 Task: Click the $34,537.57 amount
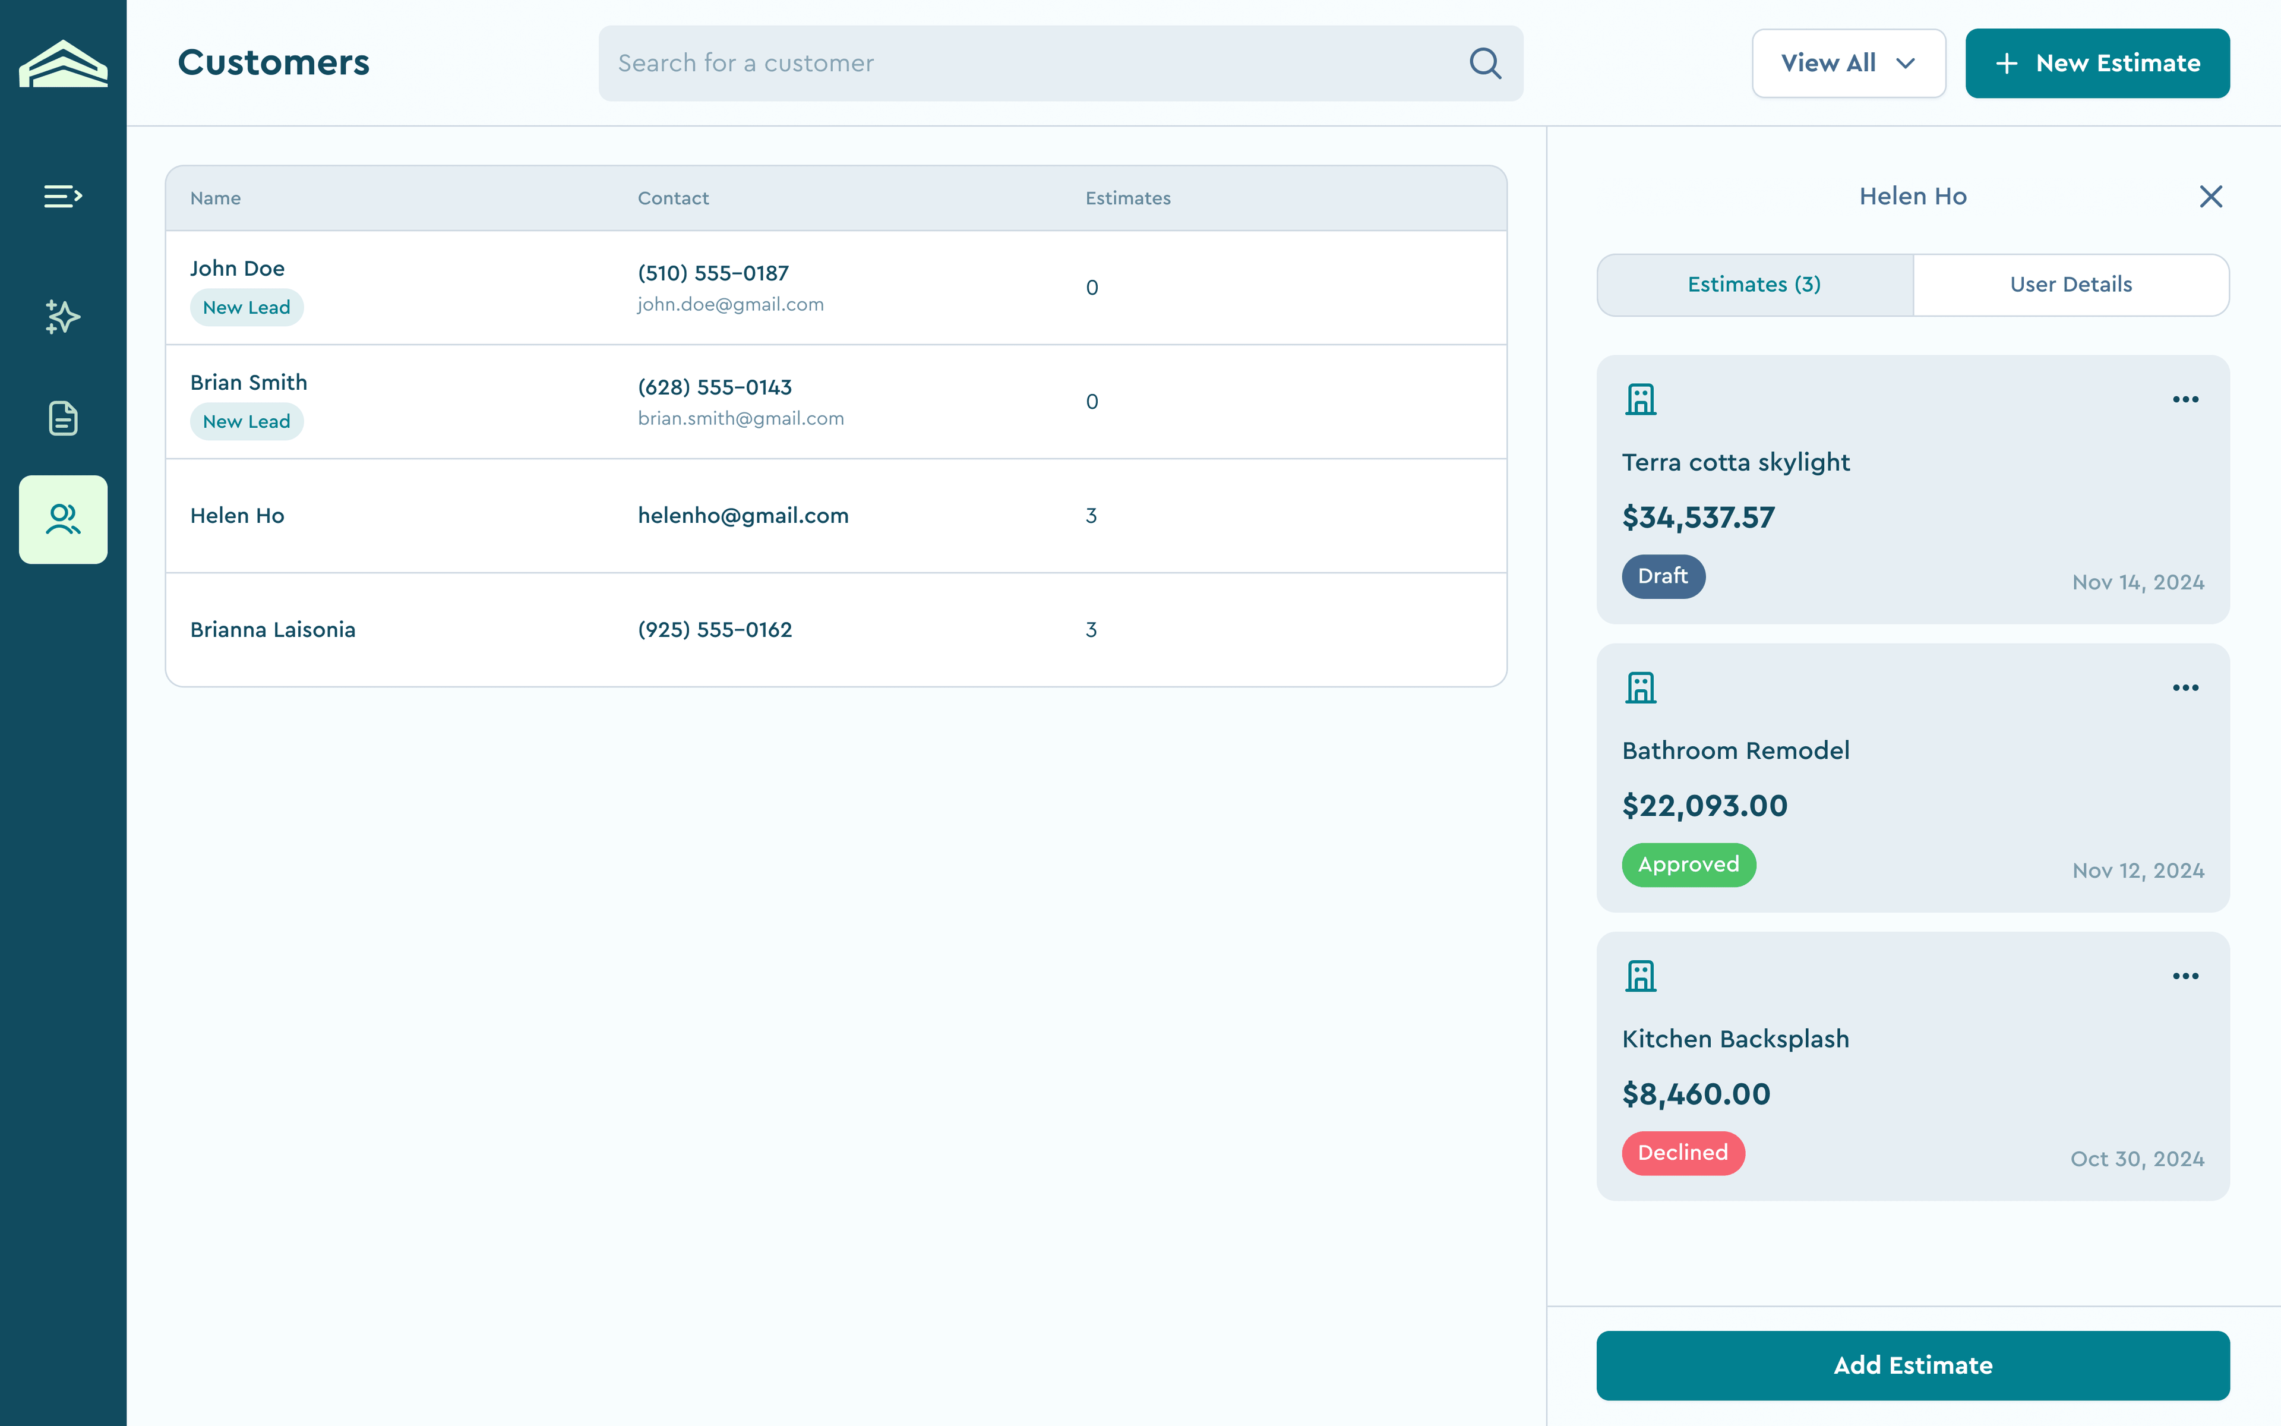pyautogui.click(x=1698, y=518)
